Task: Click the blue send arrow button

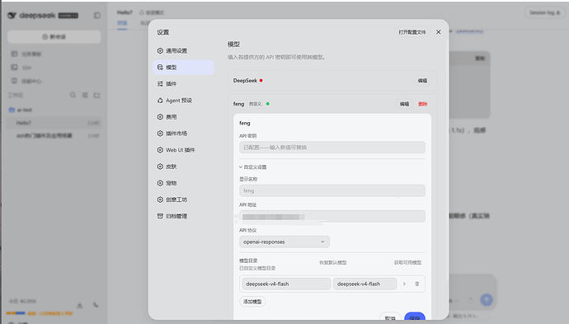Action: click(487, 300)
